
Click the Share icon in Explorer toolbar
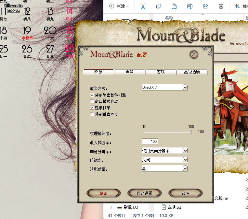tap(205, 6)
